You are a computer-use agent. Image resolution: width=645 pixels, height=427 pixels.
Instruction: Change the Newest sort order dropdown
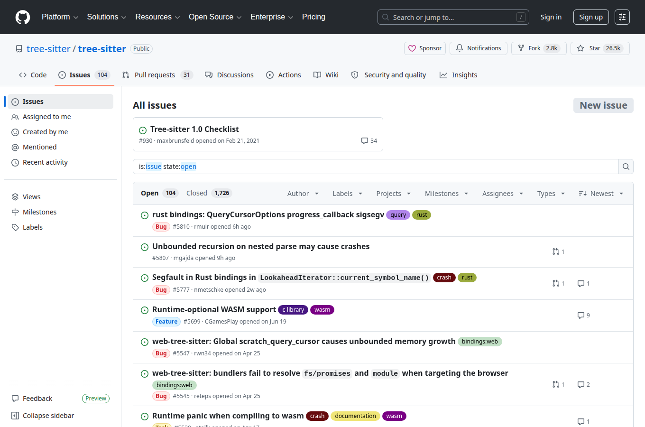pos(601,194)
